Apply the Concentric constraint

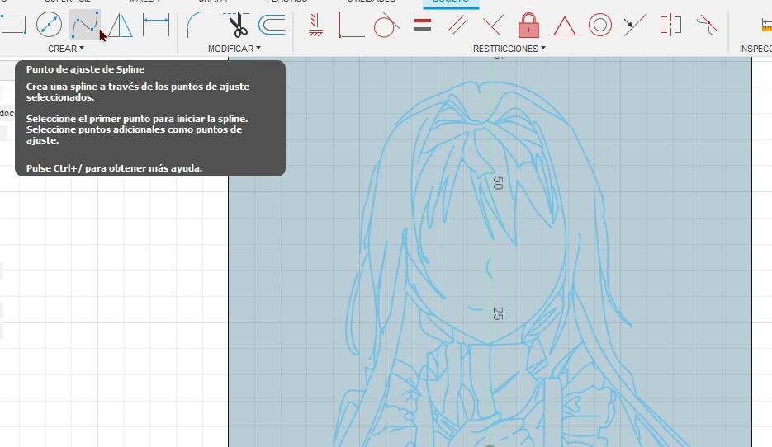[x=599, y=25]
